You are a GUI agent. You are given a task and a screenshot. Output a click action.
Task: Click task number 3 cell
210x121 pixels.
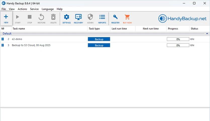pyautogui.click(x=9, y=45)
